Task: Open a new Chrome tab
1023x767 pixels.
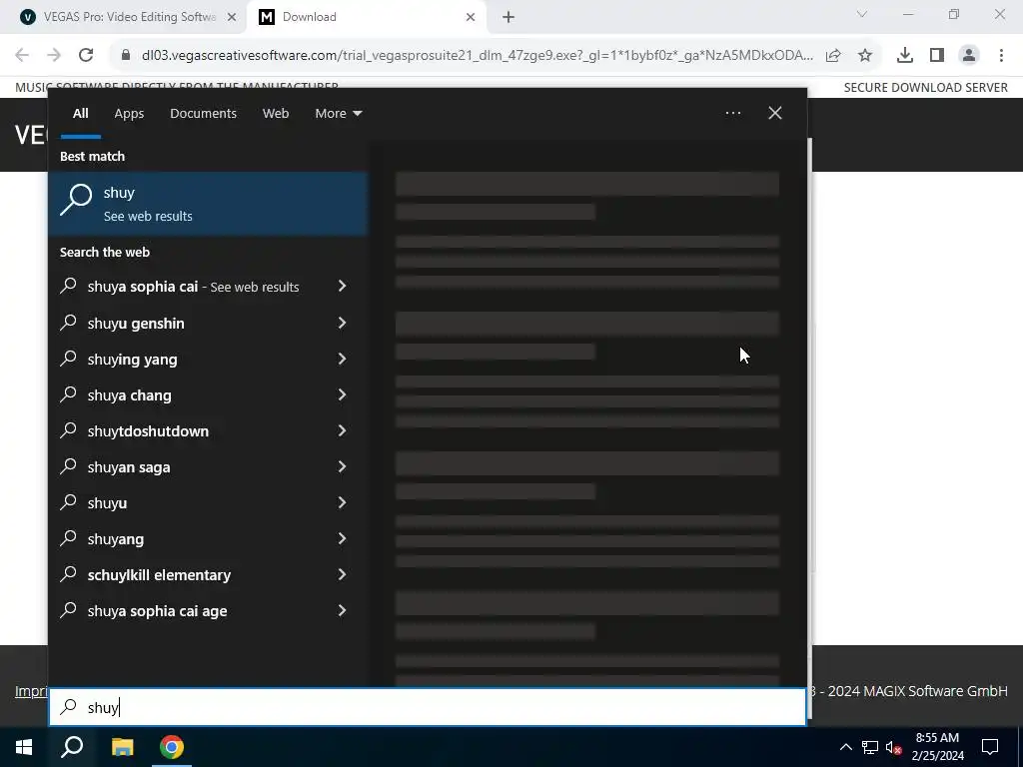Action: (x=509, y=17)
